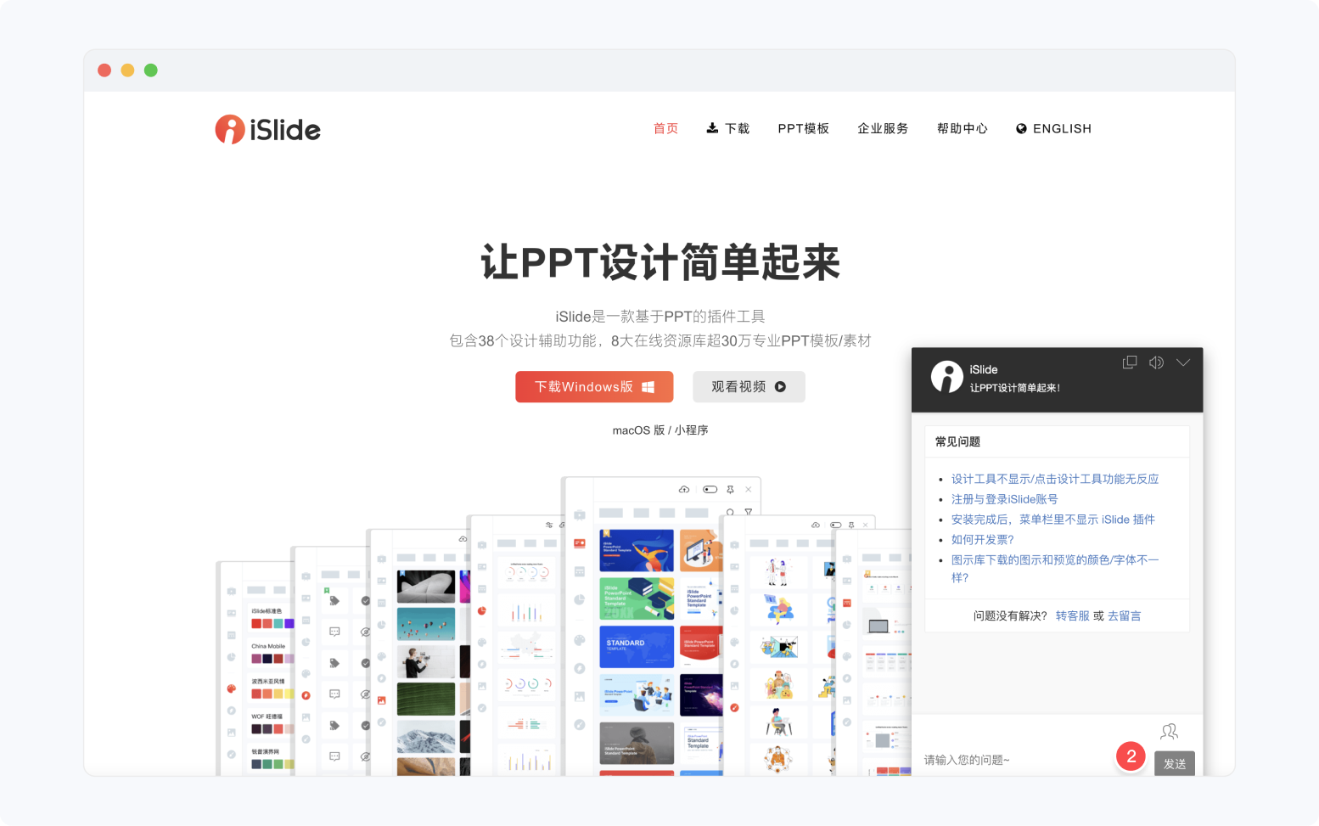Open the 首页 home menu item

coord(665,129)
